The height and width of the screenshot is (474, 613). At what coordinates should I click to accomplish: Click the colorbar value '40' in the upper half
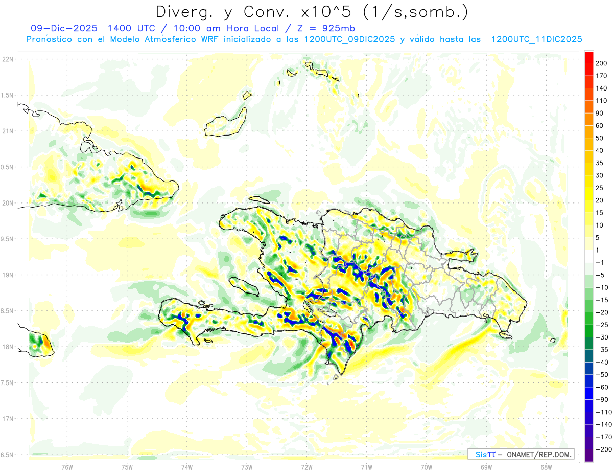[x=600, y=150]
